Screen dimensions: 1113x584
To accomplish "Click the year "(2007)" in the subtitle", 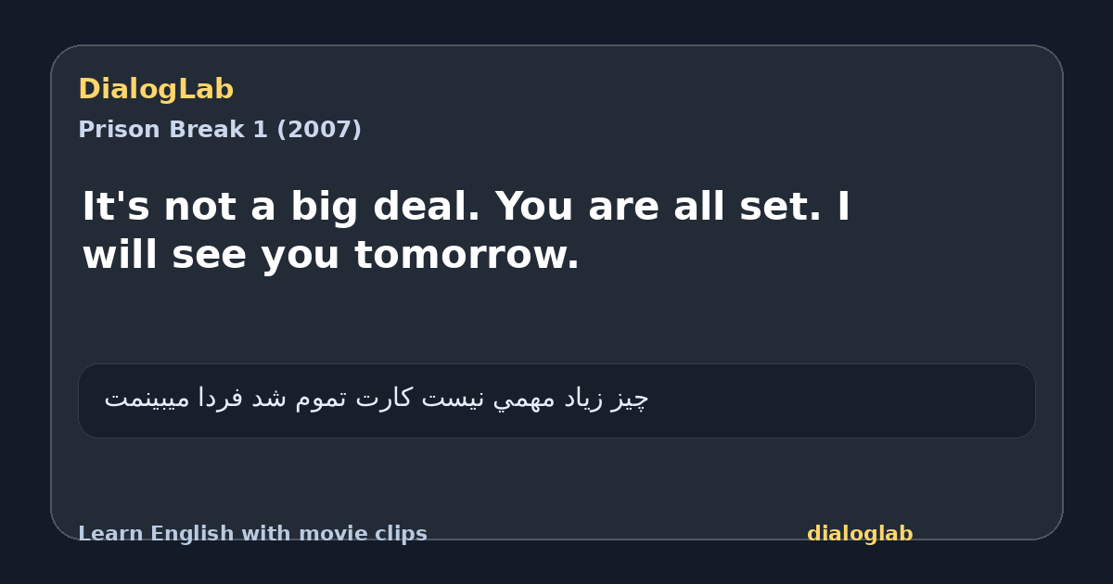I will tap(319, 130).
